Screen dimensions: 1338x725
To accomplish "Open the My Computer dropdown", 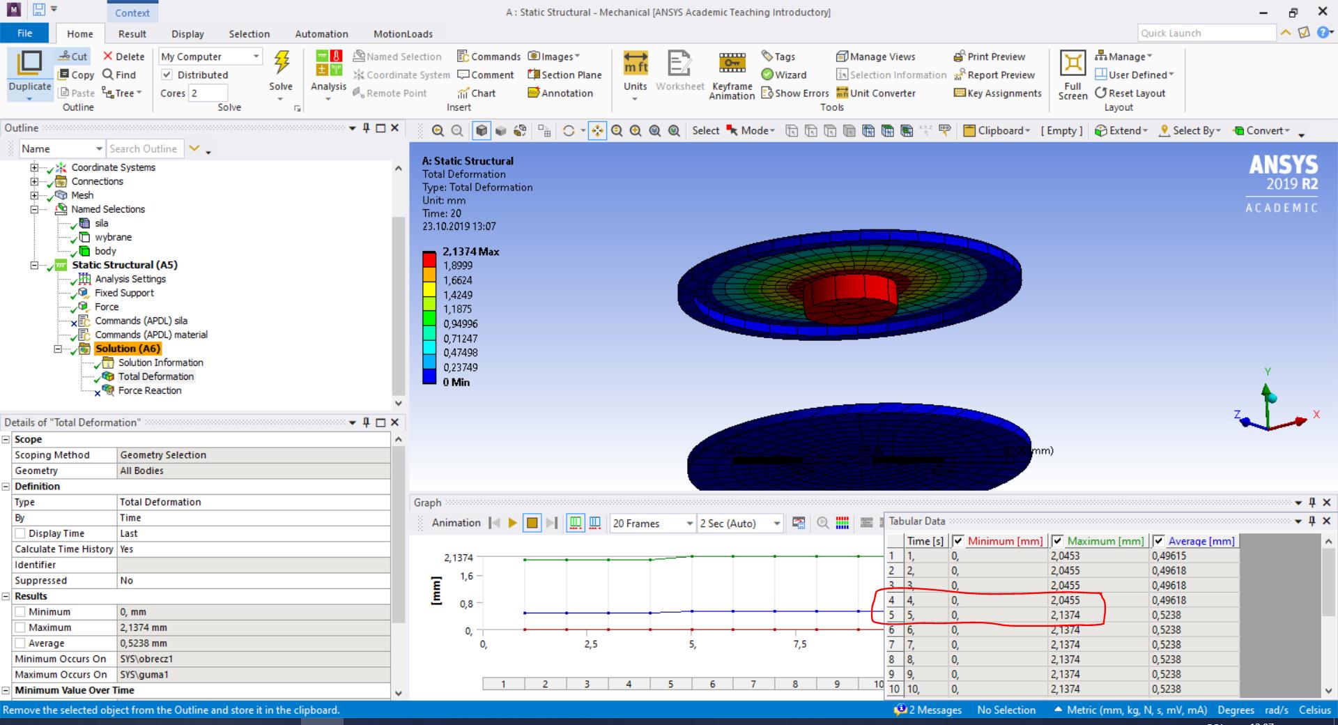I will (x=256, y=56).
